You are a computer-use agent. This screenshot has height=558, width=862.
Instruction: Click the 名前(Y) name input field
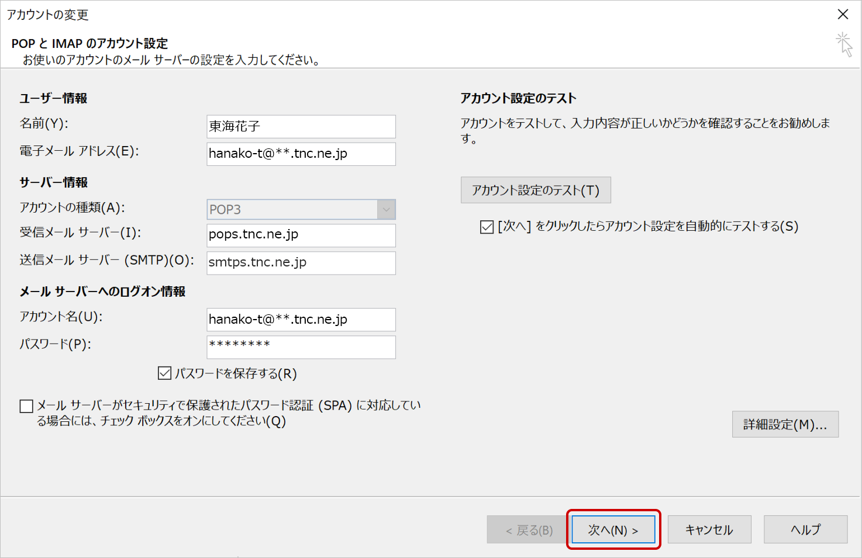pyautogui.click(x=301, y=126)
